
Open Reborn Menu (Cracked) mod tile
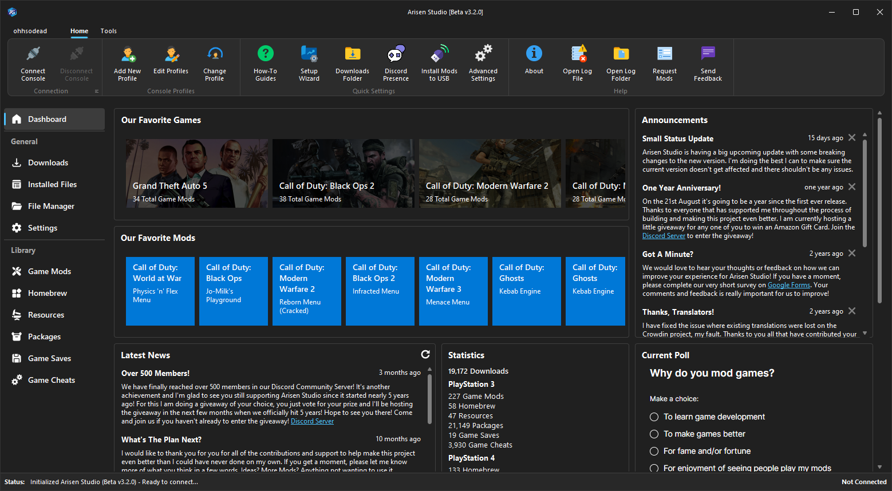click(x=307, y=291)
